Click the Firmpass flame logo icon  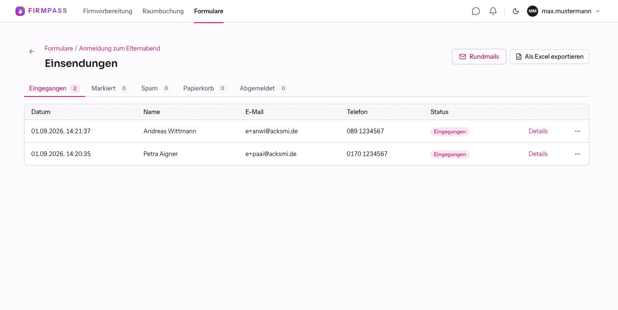click(x=20, y=11)
